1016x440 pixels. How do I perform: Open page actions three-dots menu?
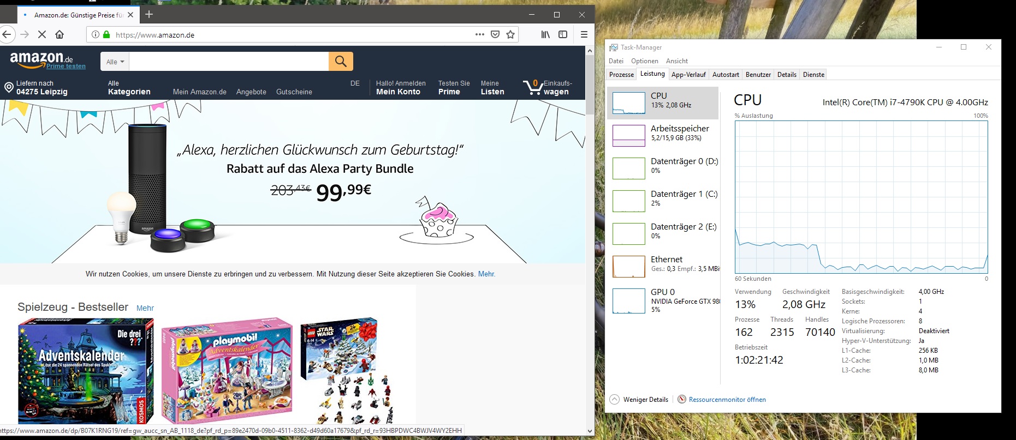(x=480, y=34)
